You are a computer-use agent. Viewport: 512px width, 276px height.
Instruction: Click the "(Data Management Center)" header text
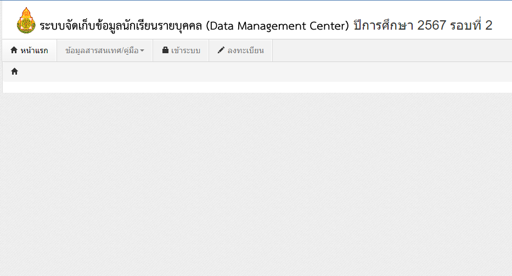pos(278,26)
